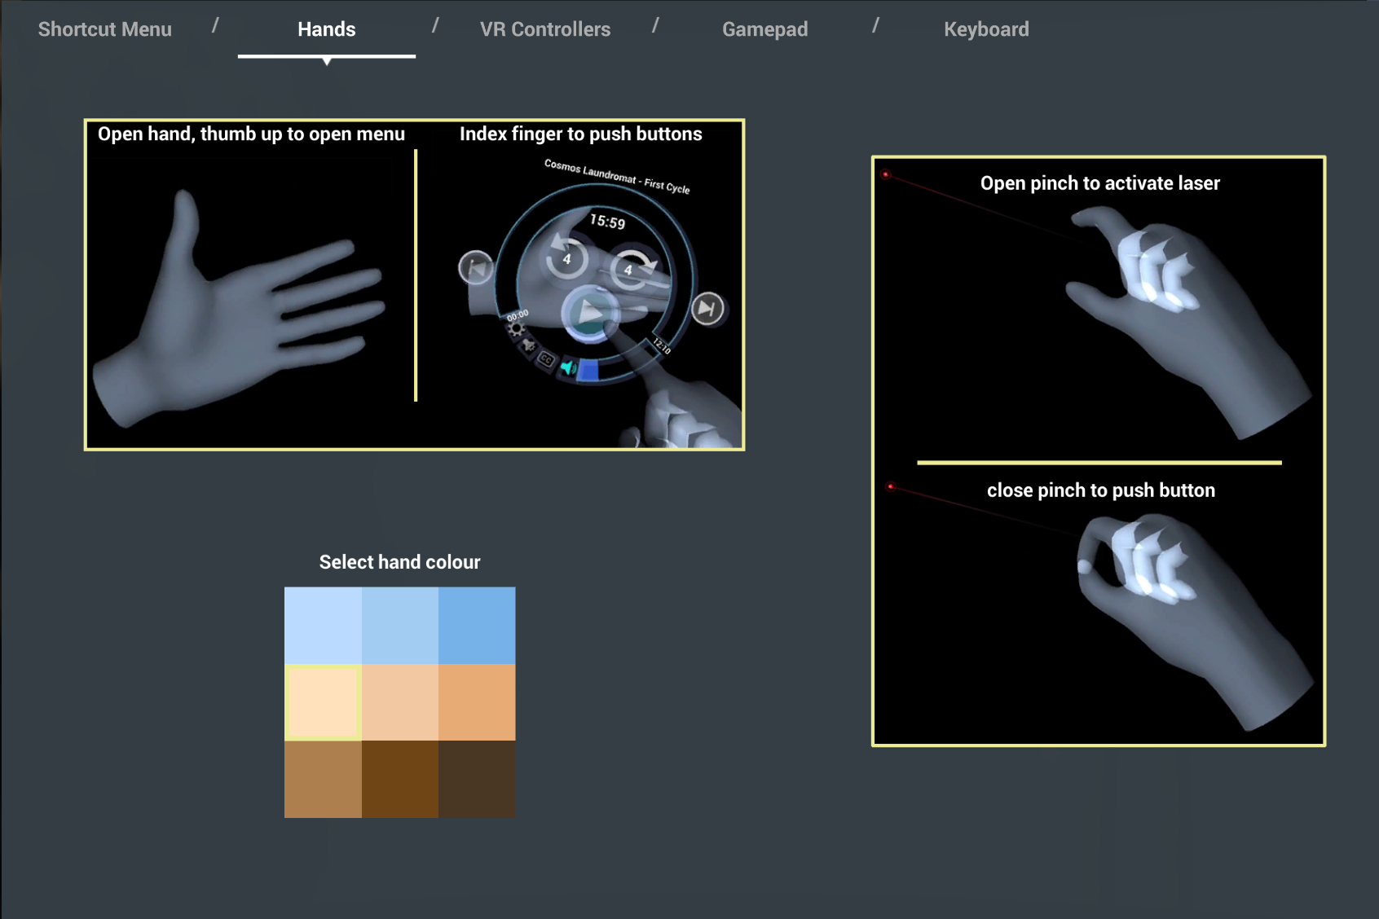1379x919 pixels.
Task: Click the rewind 4 seconds icon
Action: [x=566, y=258]
